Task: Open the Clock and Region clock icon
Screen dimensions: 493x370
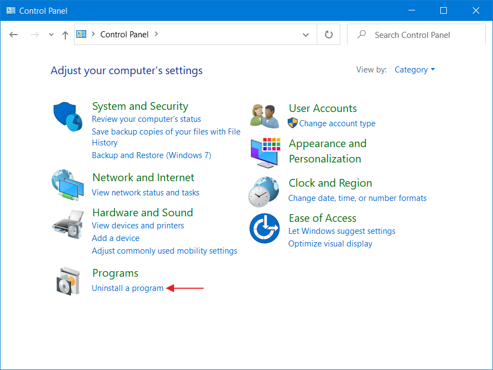Action: 264,192
